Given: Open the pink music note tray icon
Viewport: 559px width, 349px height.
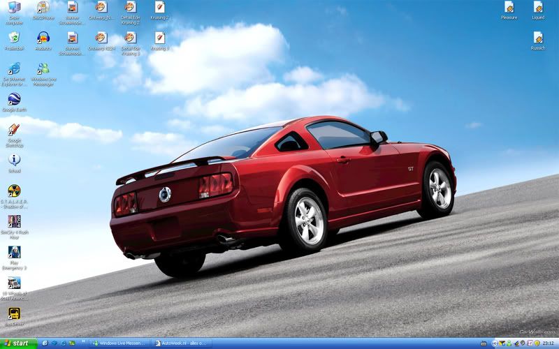Looking at the screenshot, I should point(530,343).
